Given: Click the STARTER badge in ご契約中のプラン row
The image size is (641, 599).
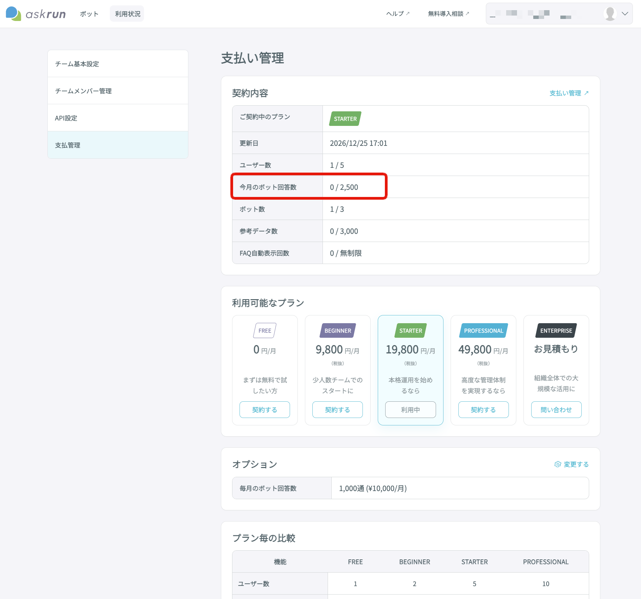Looking at the screenshot, I should [x=345, y=119].
